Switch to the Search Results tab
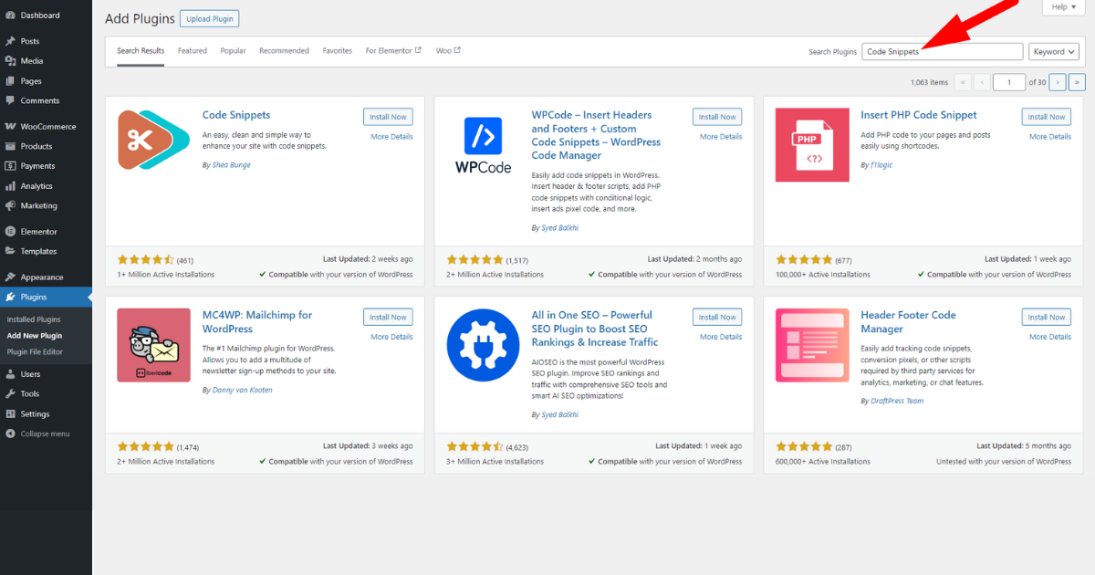 [x=141, y=51]
